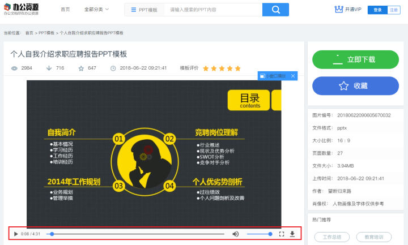Click the clock icon beside upload date
The width and height of the screenshot is (408, 245).
(113, 68)
